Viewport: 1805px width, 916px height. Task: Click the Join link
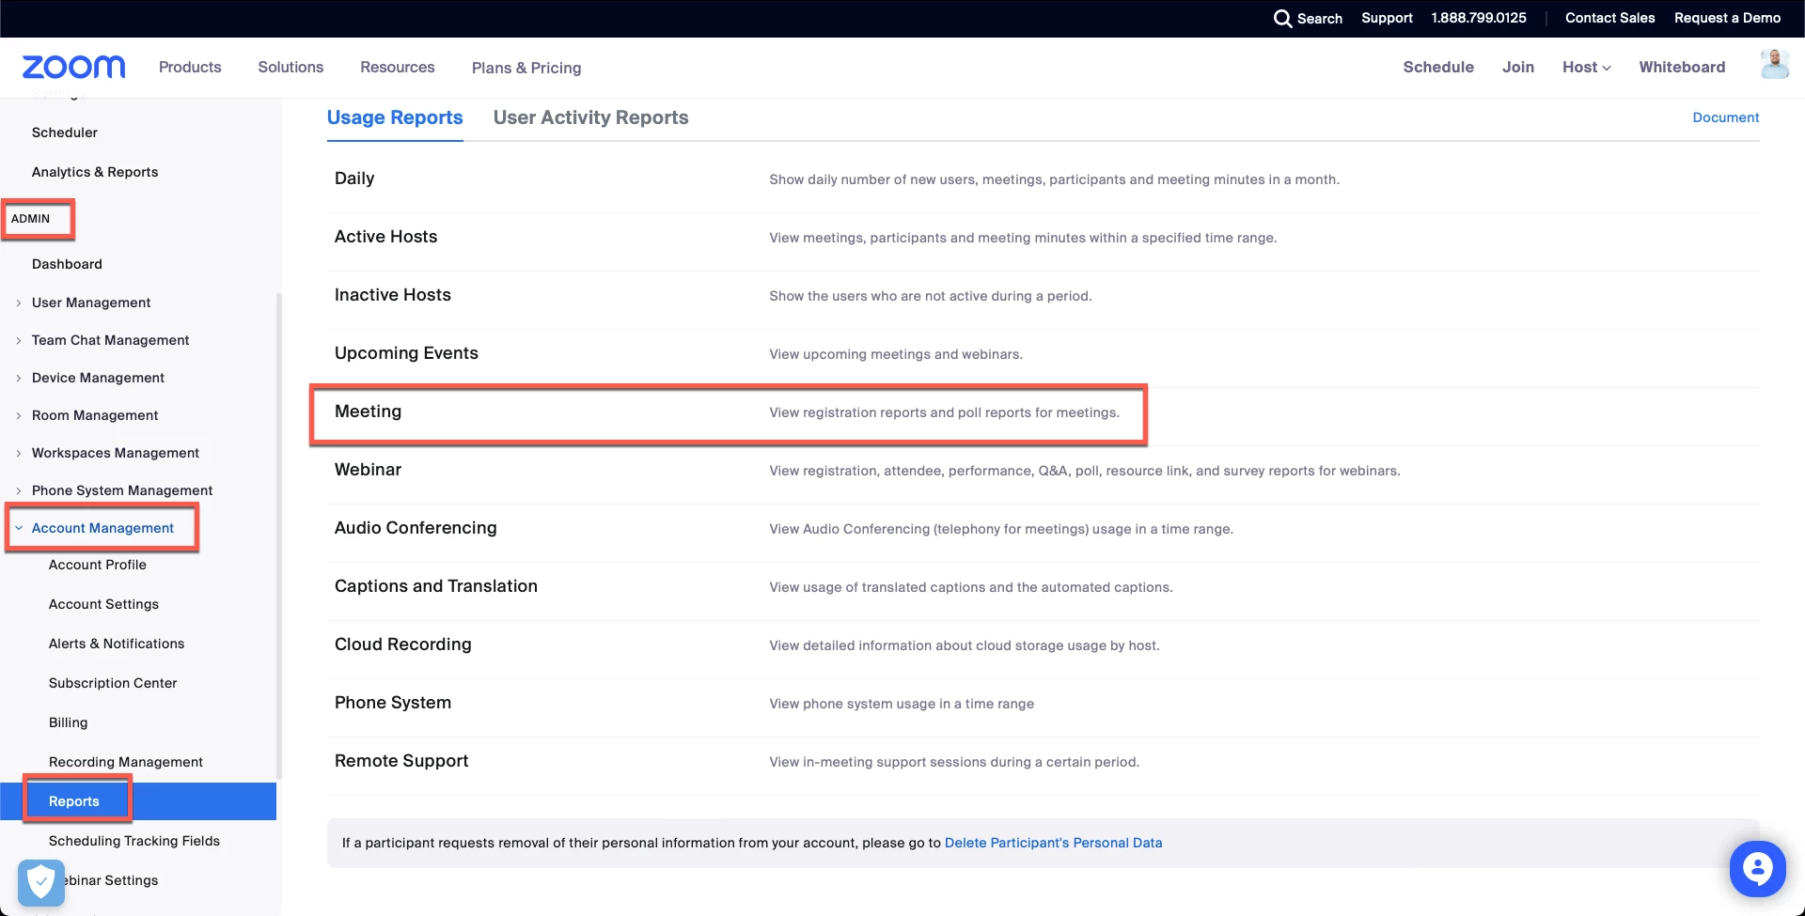pyautogui.click(x=1518, y=67)
